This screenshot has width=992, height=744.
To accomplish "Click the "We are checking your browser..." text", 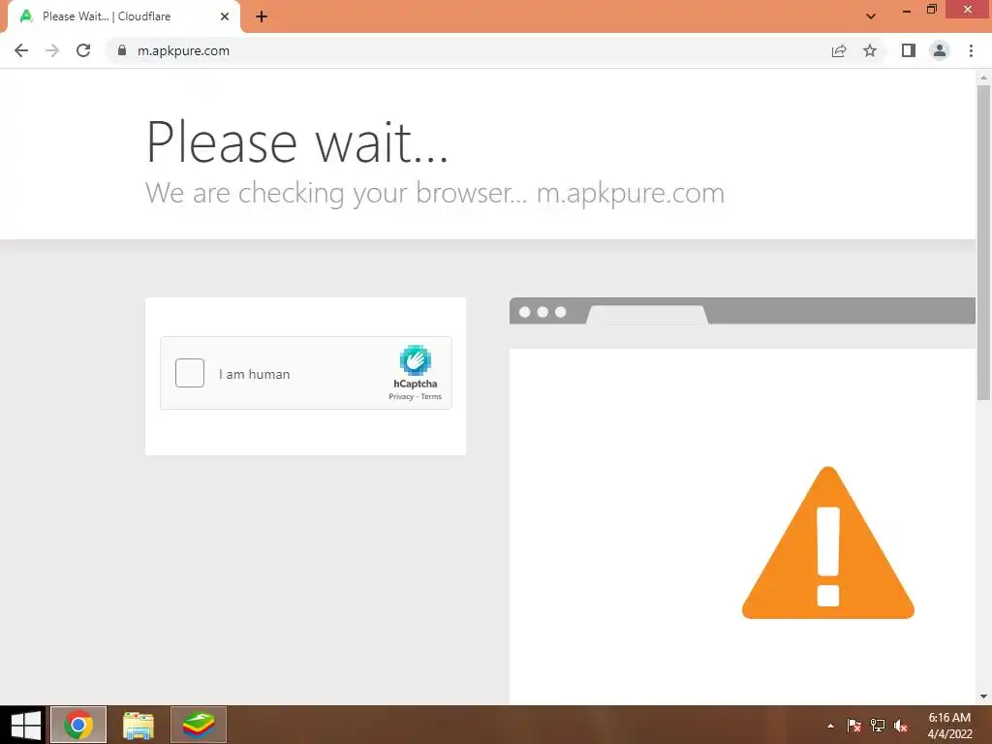I will (335, 193).
